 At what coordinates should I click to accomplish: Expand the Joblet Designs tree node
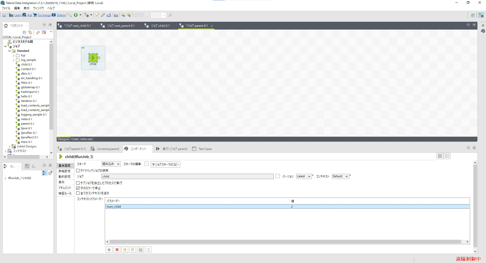click(10, 147)
